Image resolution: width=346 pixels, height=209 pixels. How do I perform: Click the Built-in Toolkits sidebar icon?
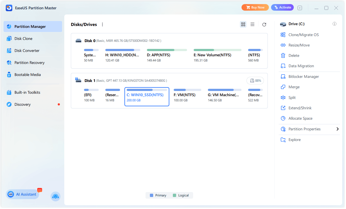(9, 92)
